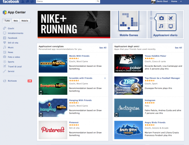
Task: Click the Music note icon in the sidebar
Action: pos(5,47)
